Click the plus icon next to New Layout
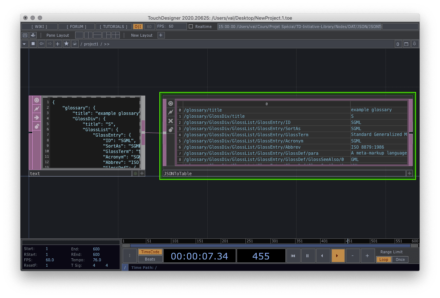440x298 pixels. (161, 35)
